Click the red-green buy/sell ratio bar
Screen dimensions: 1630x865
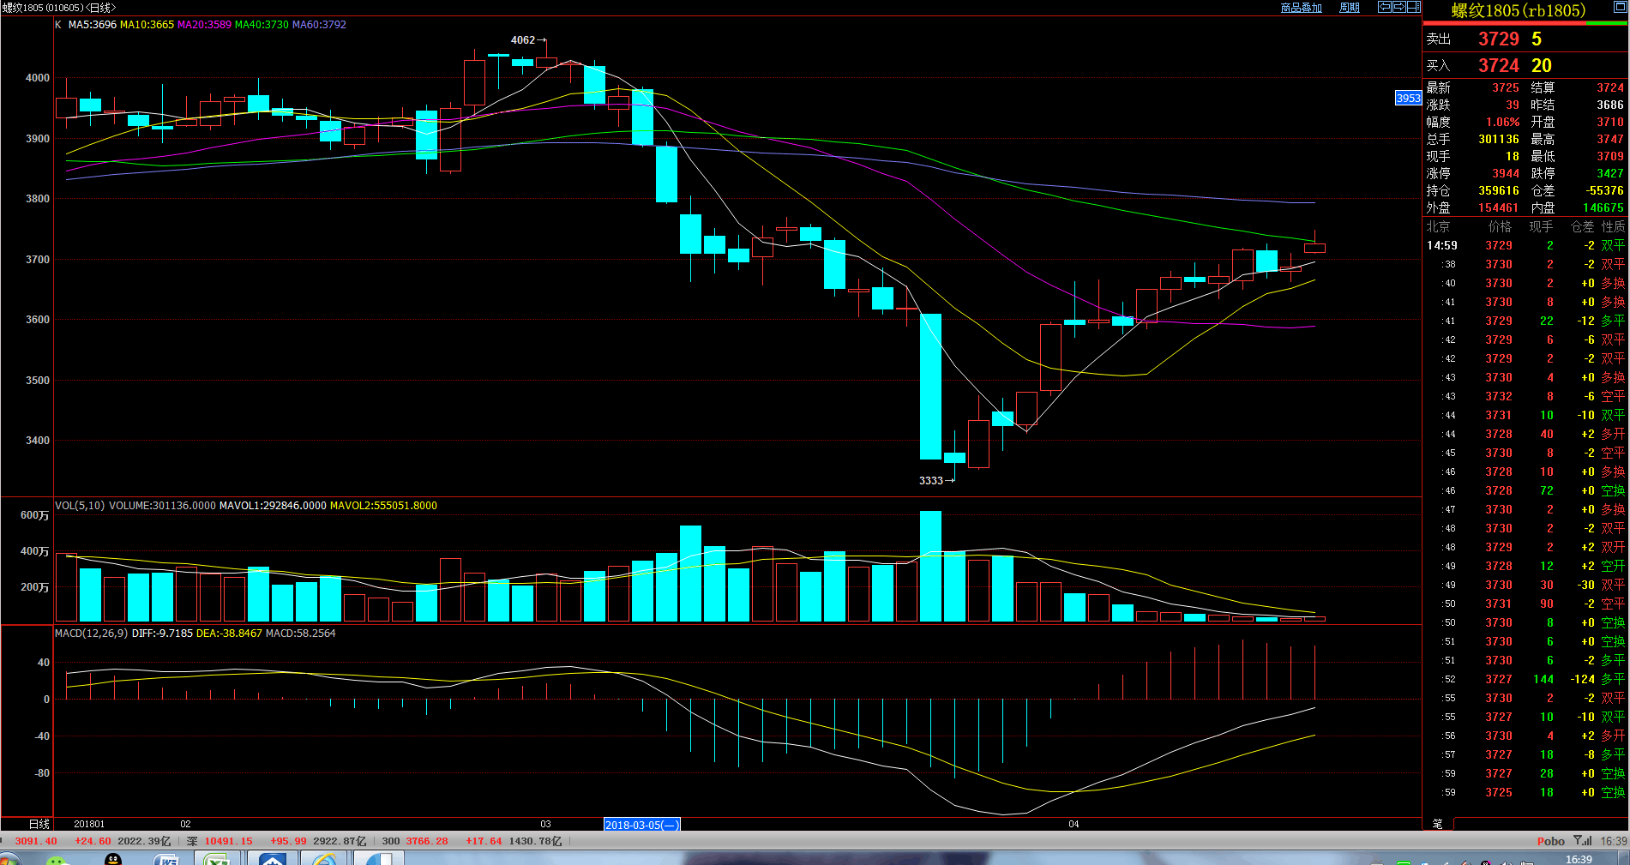coord(1525,23)
